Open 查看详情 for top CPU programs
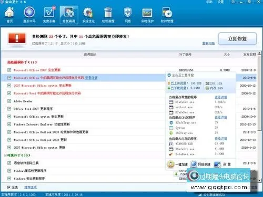 point(221,117)
